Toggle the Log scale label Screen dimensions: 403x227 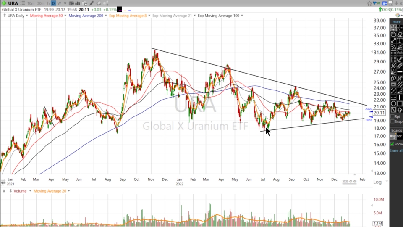[377, 182]
